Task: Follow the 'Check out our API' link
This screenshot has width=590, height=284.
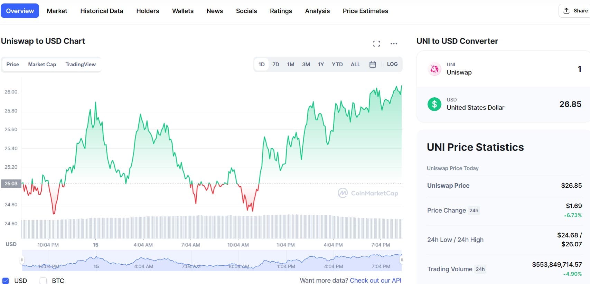Action: tap(376, 281)
